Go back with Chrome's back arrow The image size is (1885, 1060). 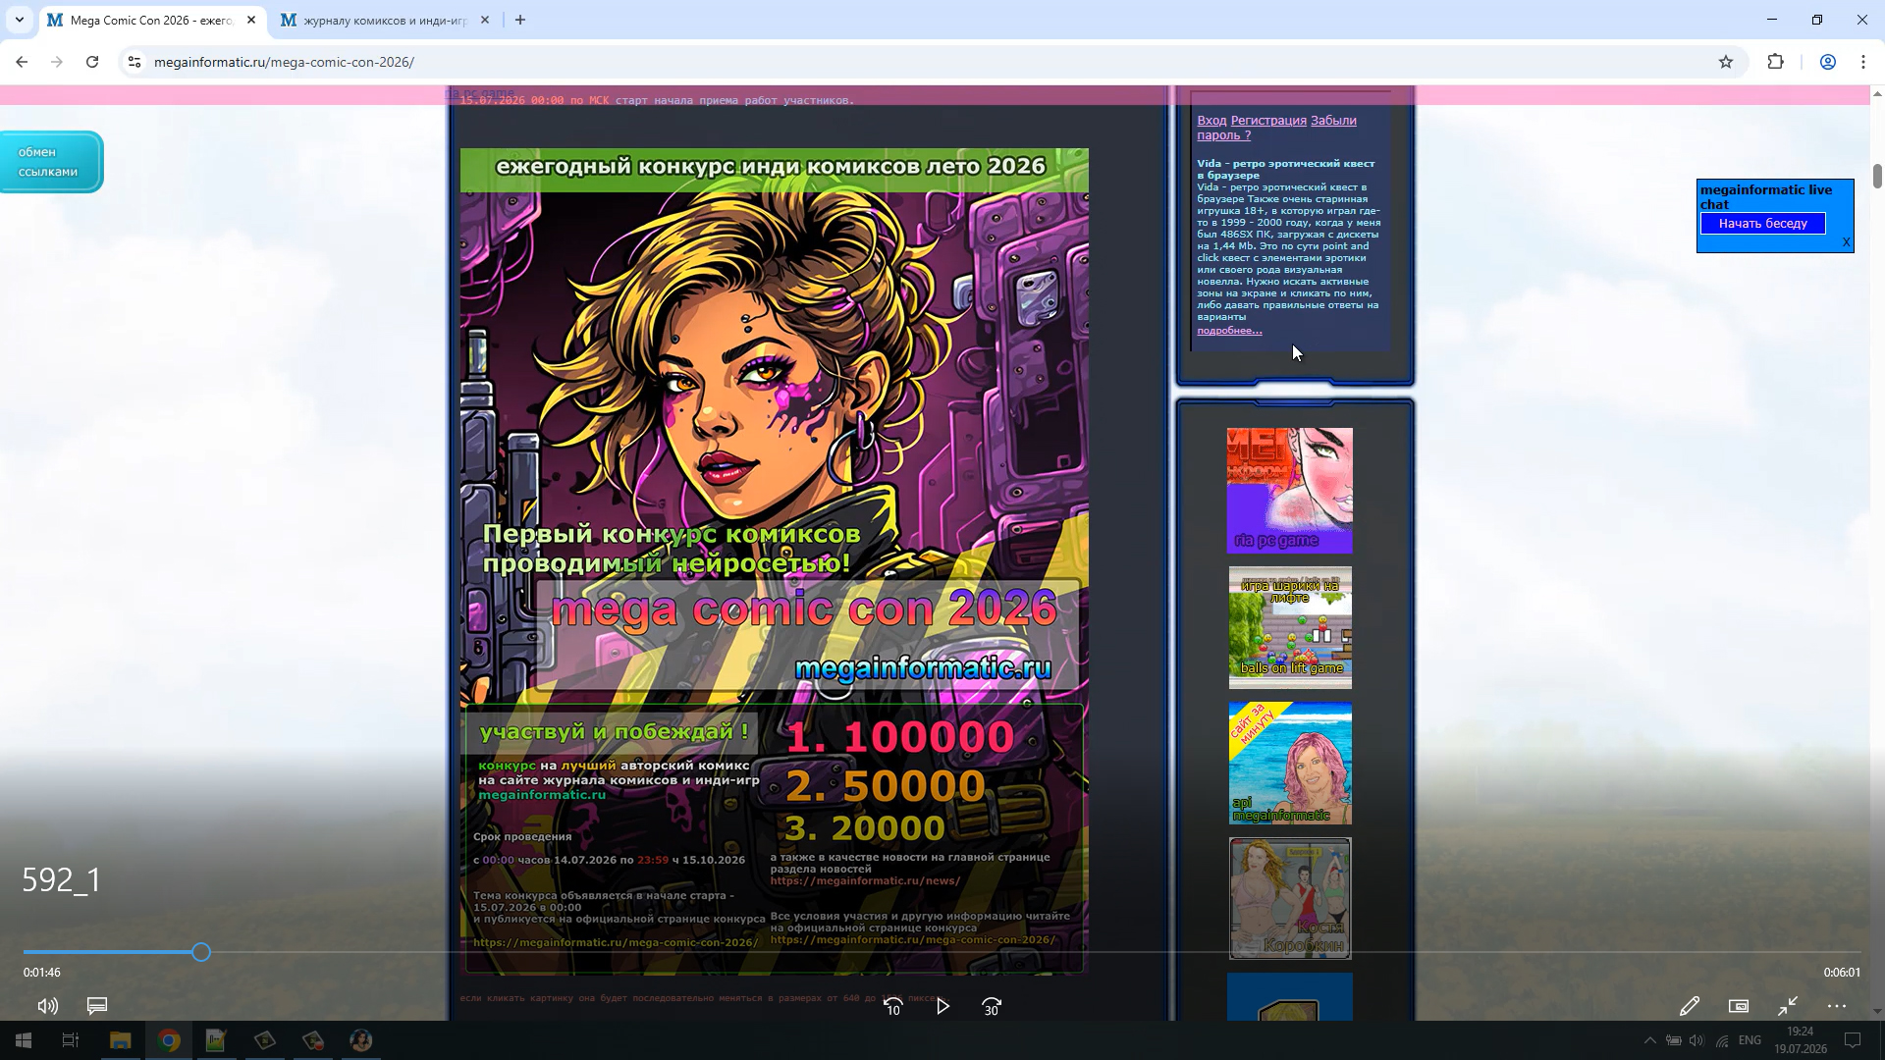[22, 62]
